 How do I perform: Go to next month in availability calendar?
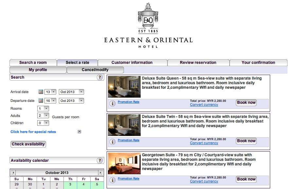pyautogui.click(x=100, y=173)
